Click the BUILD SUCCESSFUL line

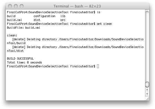tap(20, 59)
